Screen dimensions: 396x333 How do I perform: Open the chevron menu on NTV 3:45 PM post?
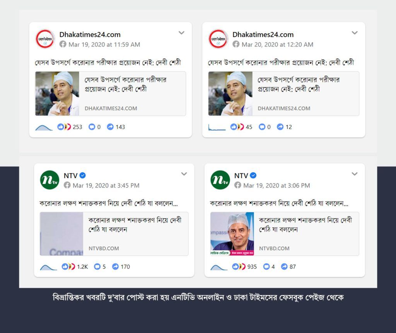[x=184, y=174]
